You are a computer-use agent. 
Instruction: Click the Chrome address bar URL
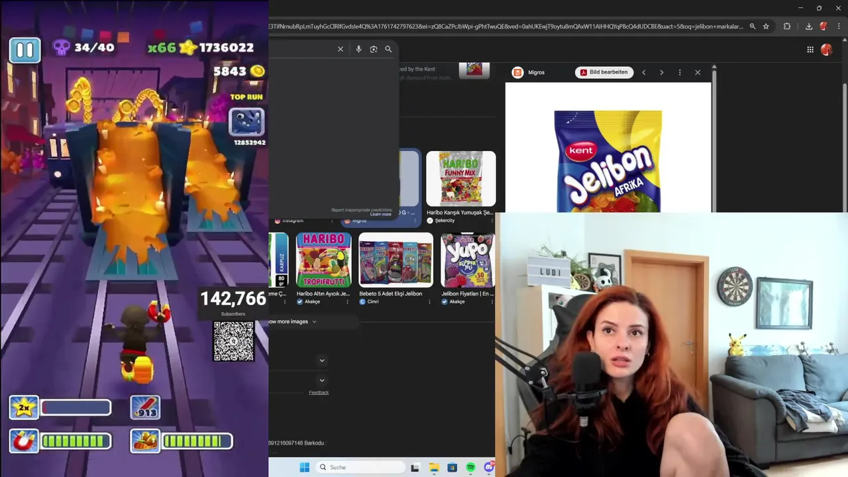click(x=506, y=26)
